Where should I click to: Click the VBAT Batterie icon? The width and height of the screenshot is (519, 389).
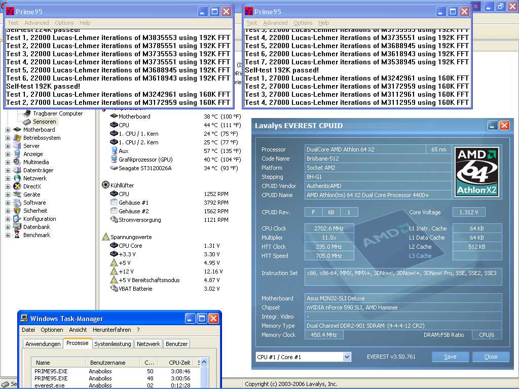tap(114, 288)
